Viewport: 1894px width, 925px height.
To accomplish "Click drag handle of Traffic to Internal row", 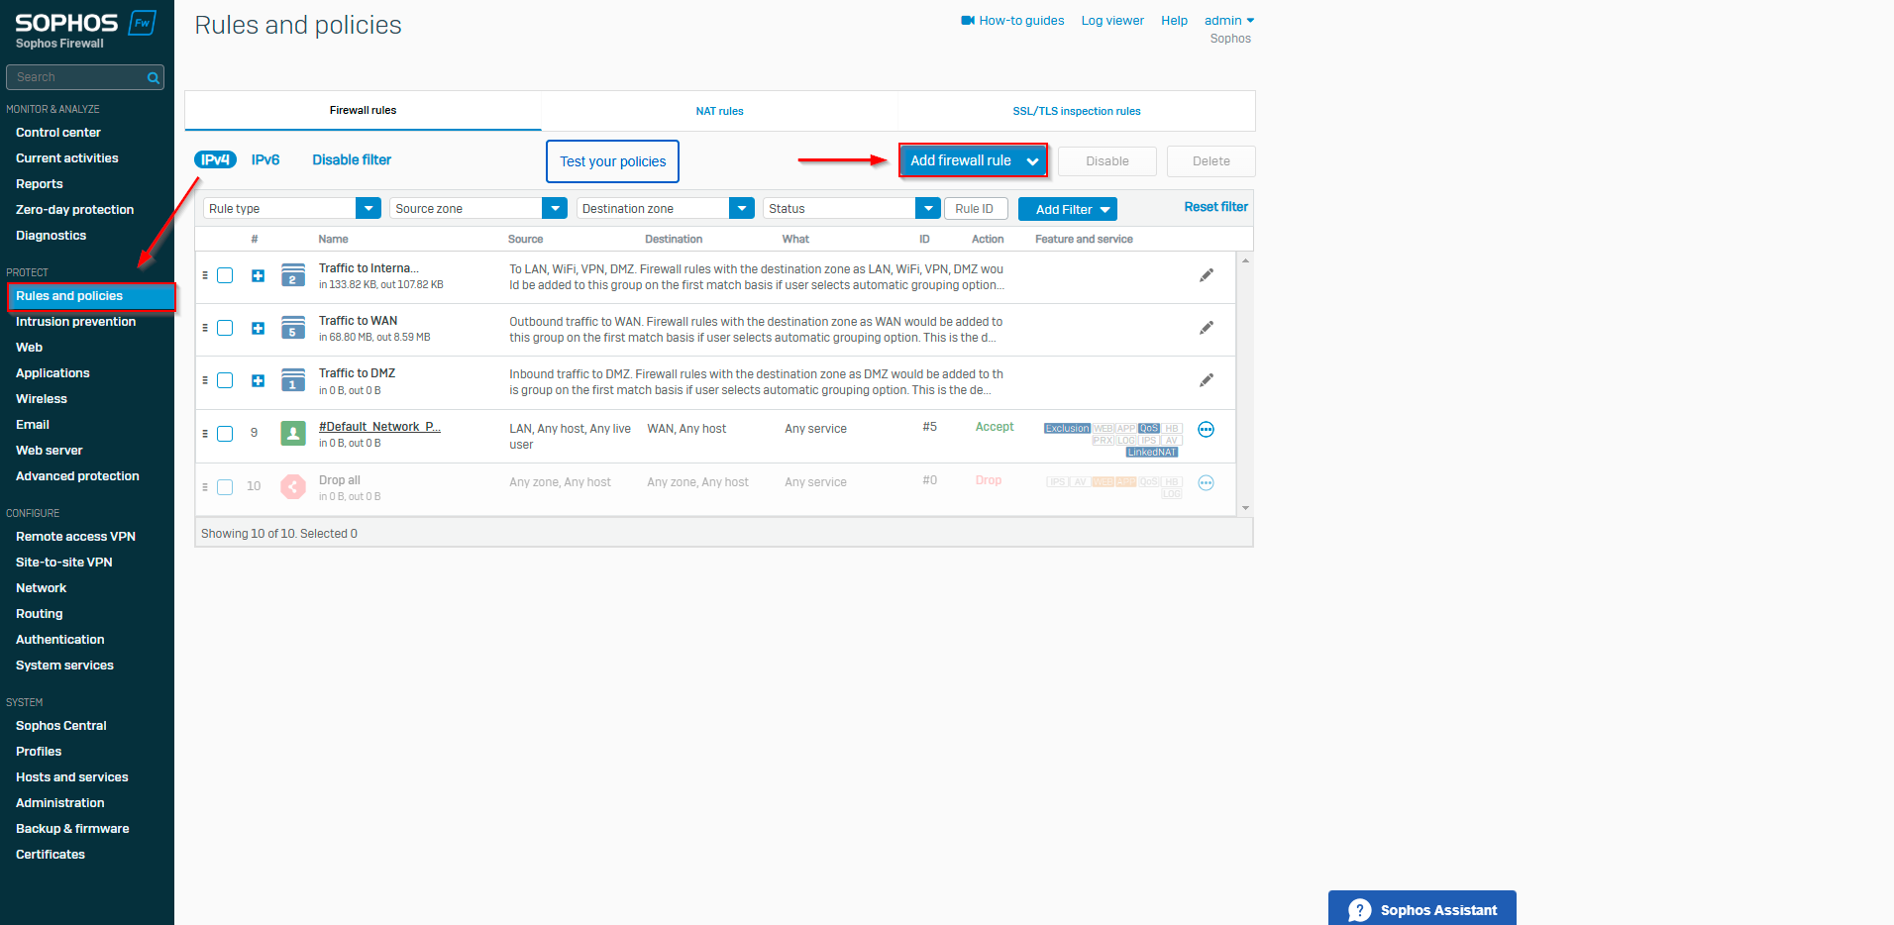I will (205, 275).
